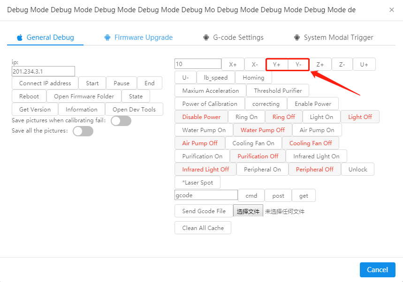Click the Cancel button
Viewport: 403px width, 282px height.
(377, 270)
